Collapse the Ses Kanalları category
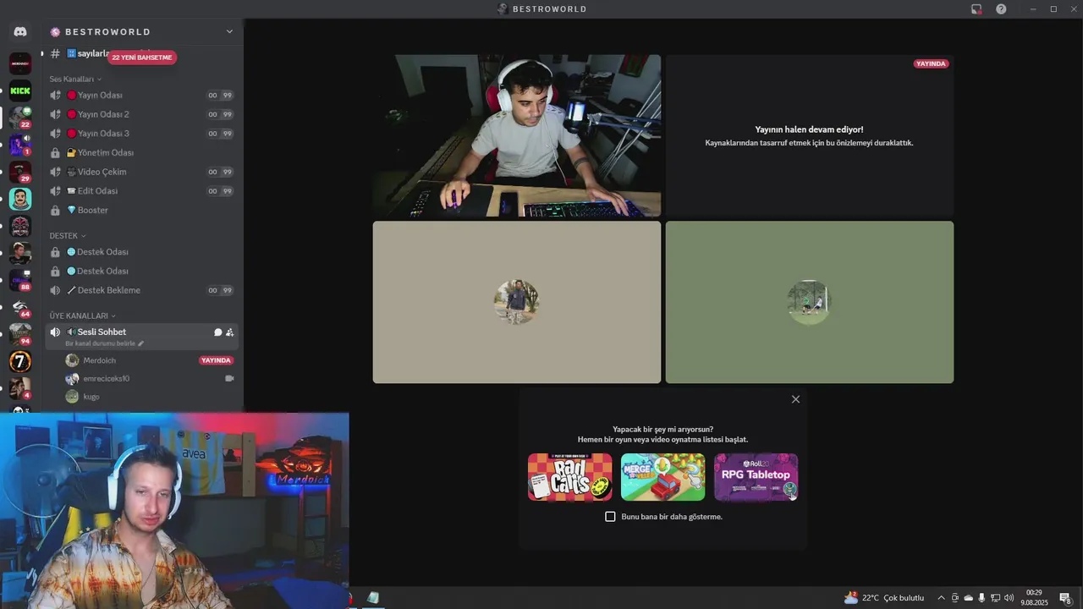The height and width of the screenshot is (609, 1083). (75, 79)
